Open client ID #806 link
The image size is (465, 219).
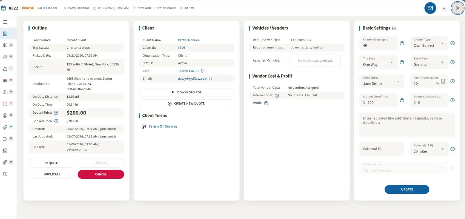181,48
